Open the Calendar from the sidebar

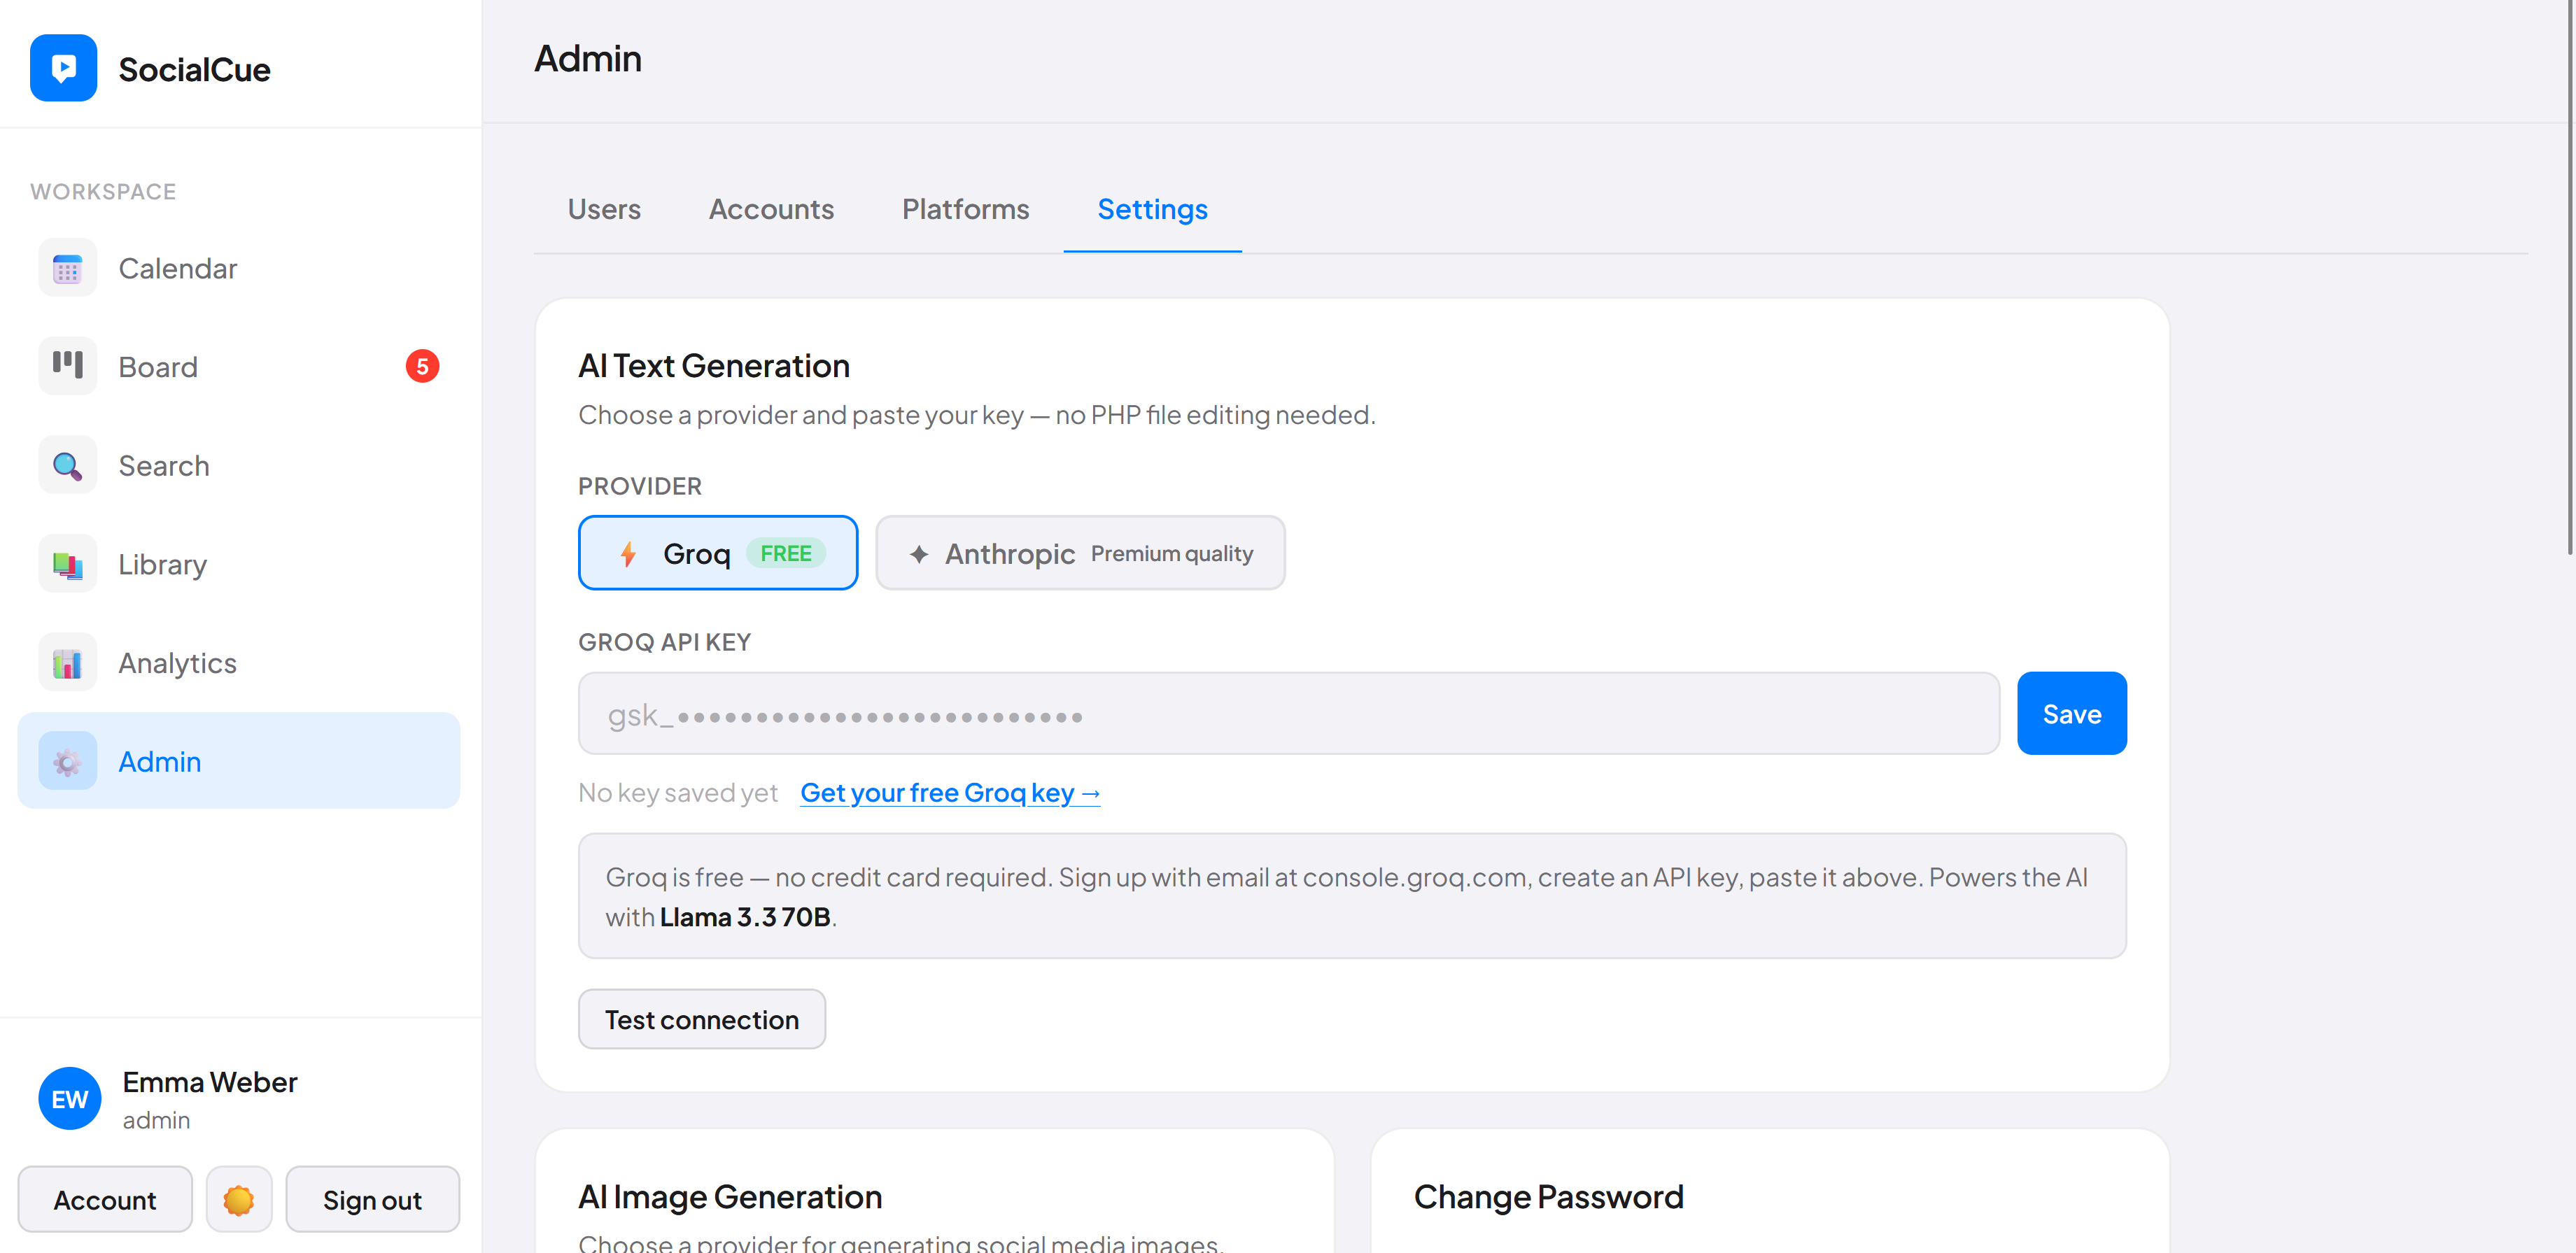tap(178, 267)
